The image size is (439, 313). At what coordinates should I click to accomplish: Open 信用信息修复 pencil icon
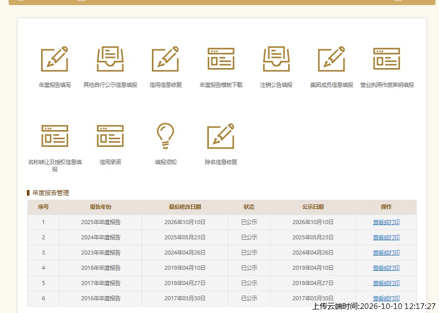[165, 59]
